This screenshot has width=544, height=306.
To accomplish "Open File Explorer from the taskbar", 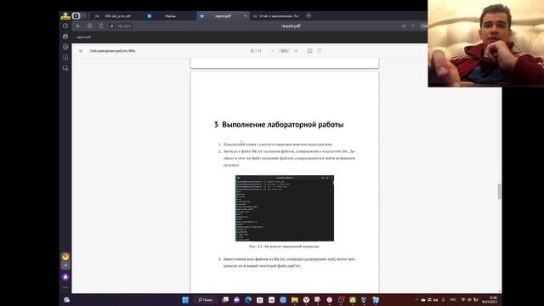I will (295, 300).
